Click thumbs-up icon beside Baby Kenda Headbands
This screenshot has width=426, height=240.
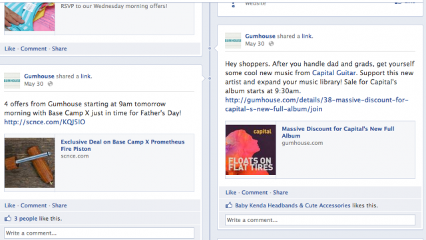pyautogui.click(x=229, y=205)
